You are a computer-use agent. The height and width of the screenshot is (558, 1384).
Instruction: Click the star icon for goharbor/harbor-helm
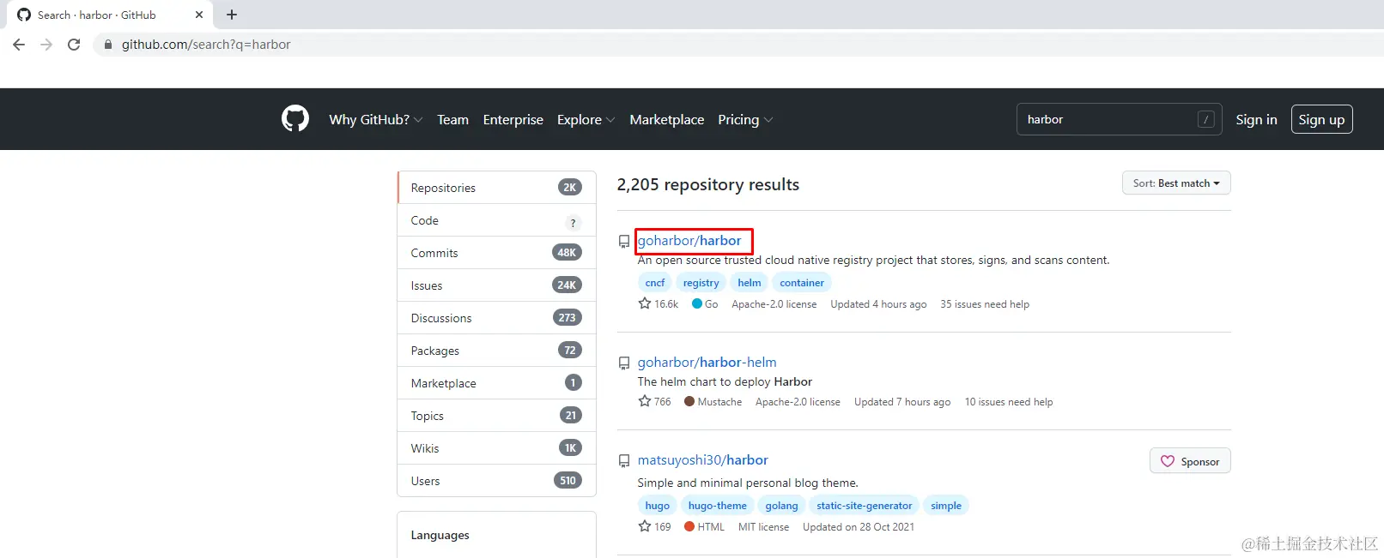tap(645, 401)
